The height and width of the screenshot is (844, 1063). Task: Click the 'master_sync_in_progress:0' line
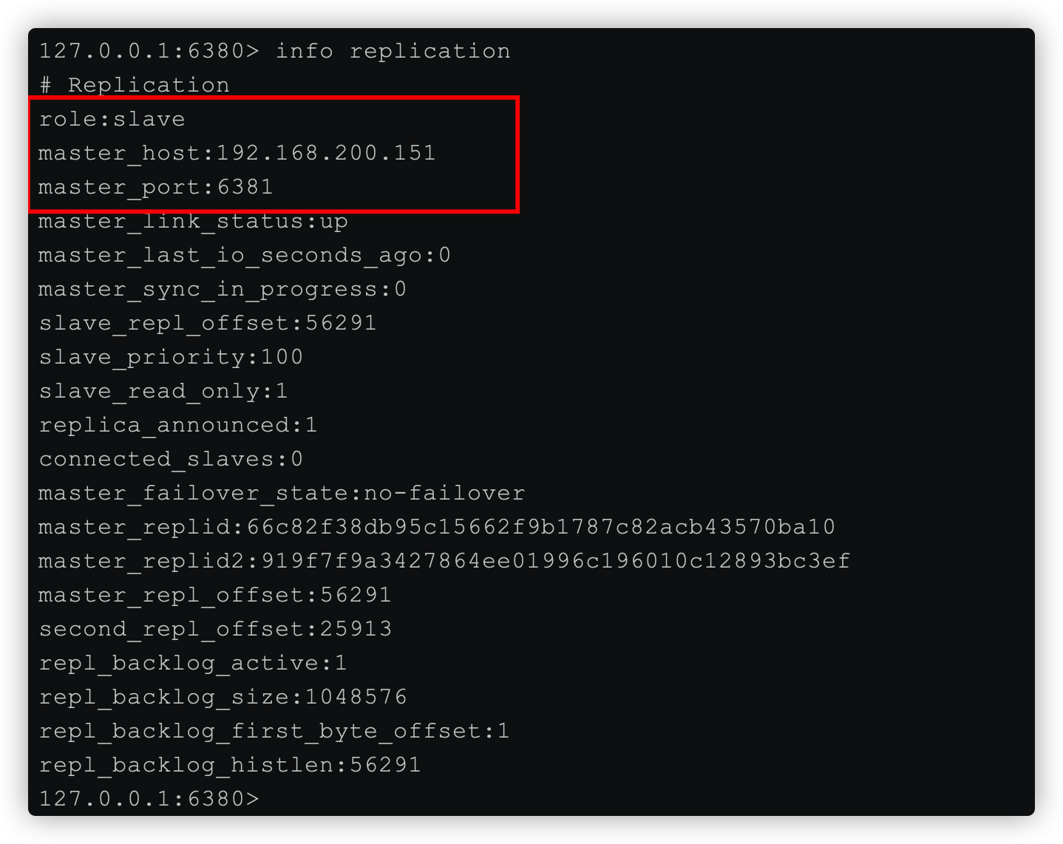point(223,289)
